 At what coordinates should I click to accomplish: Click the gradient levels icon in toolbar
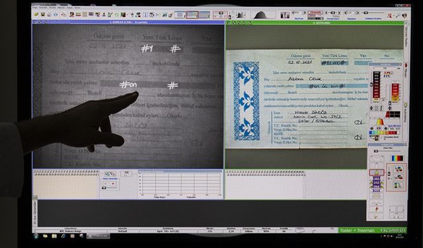point(241,15)
